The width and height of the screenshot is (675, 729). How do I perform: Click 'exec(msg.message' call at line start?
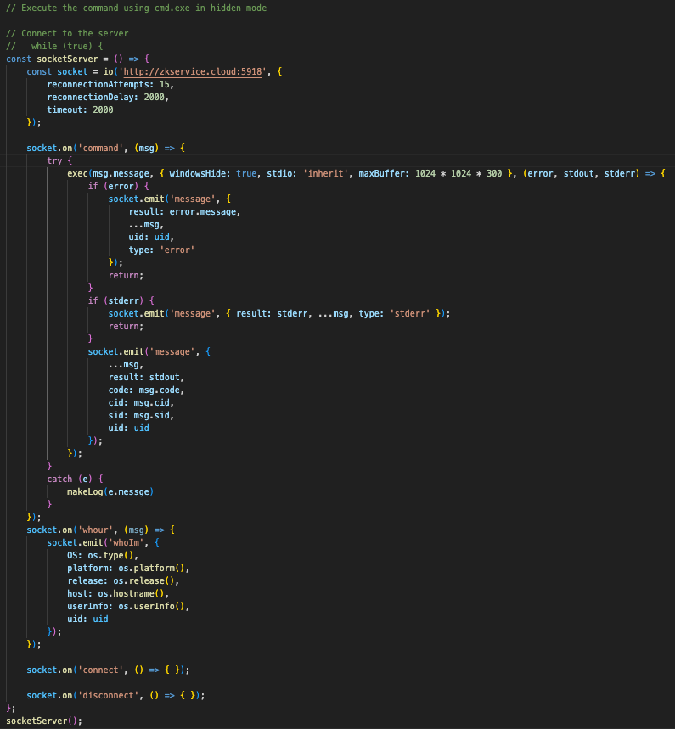pyautogui.click(x=108, y=173)
